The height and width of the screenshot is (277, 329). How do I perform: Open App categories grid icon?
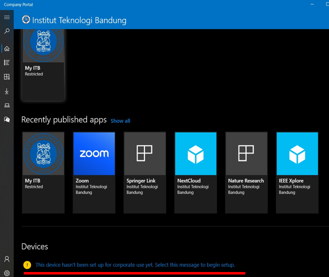6,77
